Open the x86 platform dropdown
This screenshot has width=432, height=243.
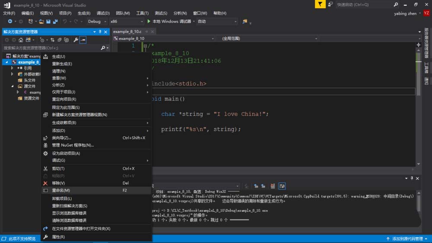pyautogui.click(x=126, y=21)
